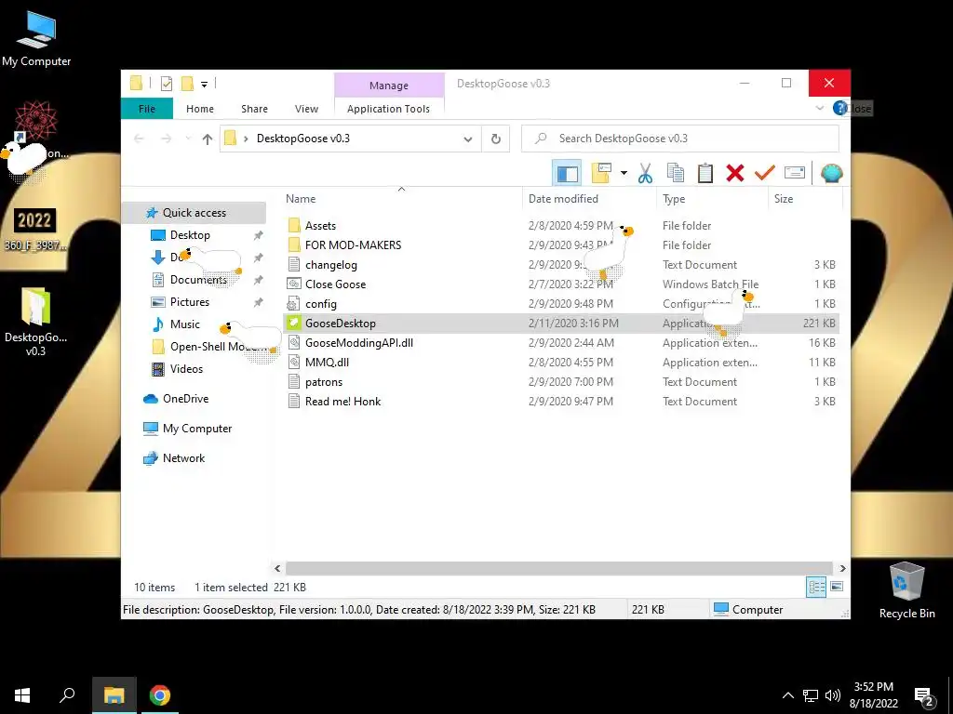
Task: Click the horizontal scrollbar in file list
Action: (x=558, y=568)
